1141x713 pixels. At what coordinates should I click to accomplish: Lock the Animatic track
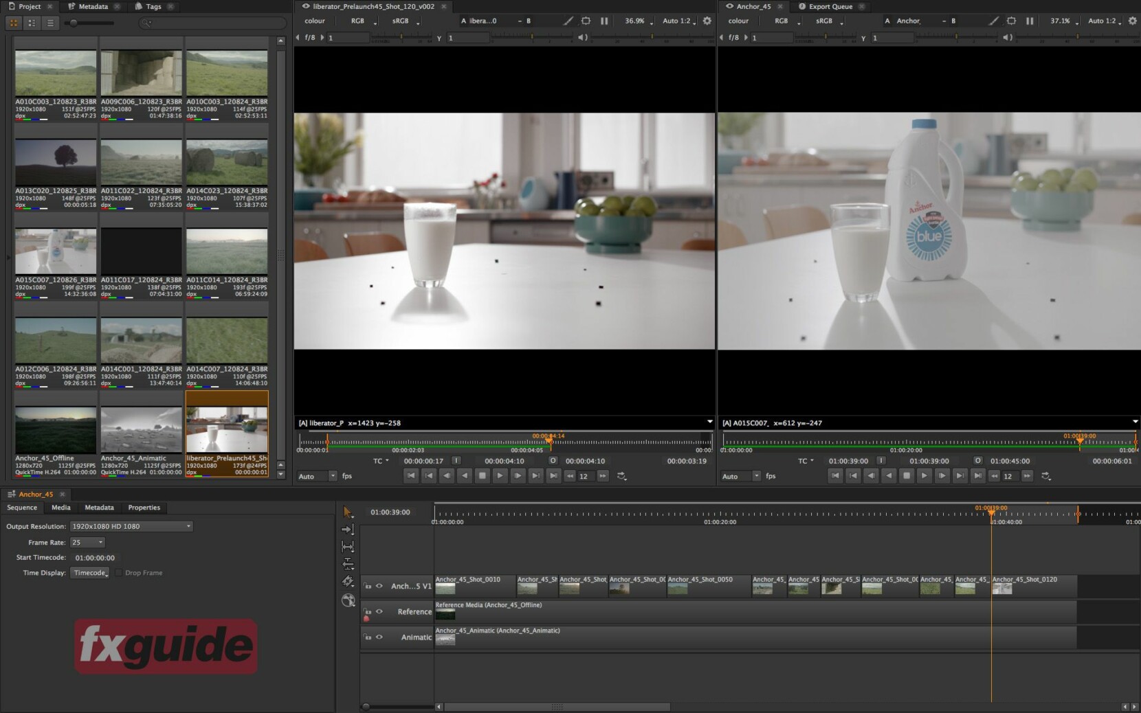367,637
